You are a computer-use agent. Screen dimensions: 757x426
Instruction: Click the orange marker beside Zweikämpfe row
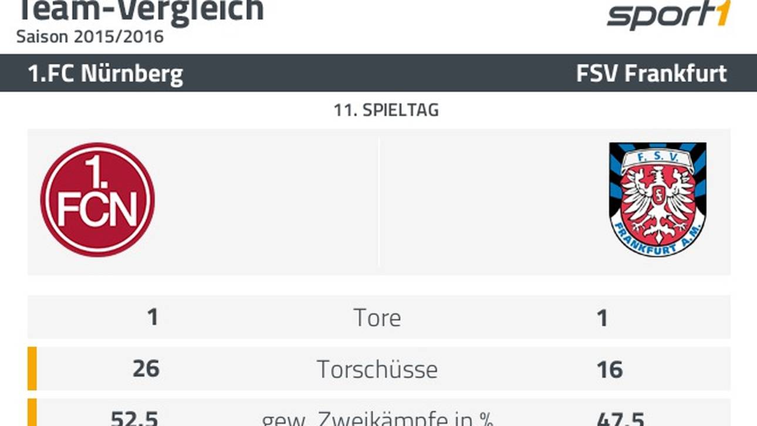pos(32,413)
